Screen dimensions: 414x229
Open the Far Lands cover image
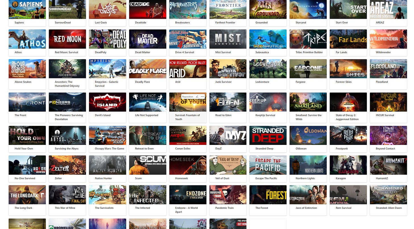click(348, 39)
